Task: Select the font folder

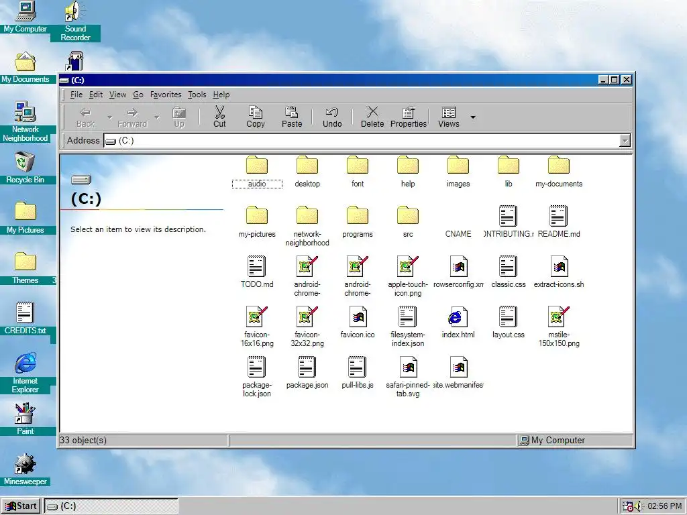Action: [x=358, y=172]
